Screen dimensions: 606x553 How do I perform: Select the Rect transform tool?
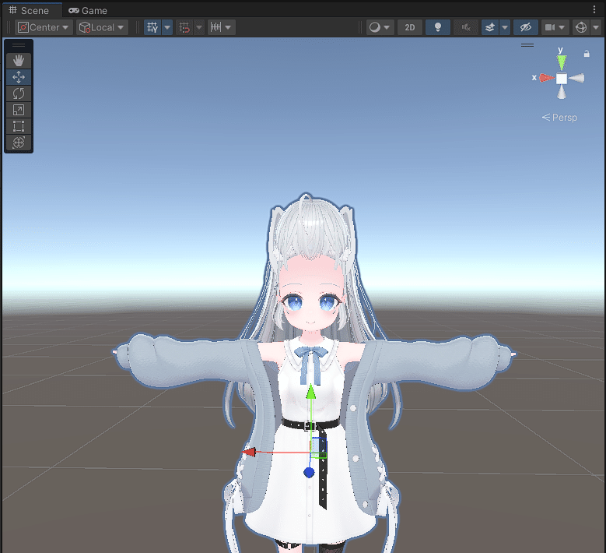19,126
